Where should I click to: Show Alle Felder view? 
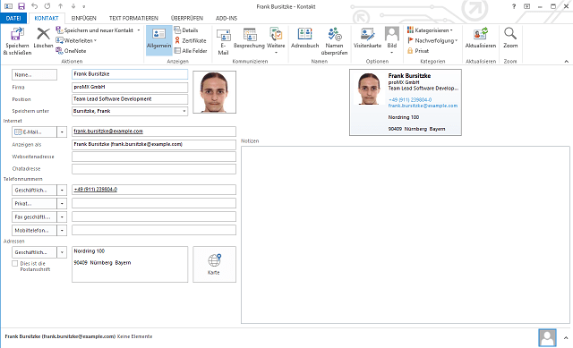point(191,51)
